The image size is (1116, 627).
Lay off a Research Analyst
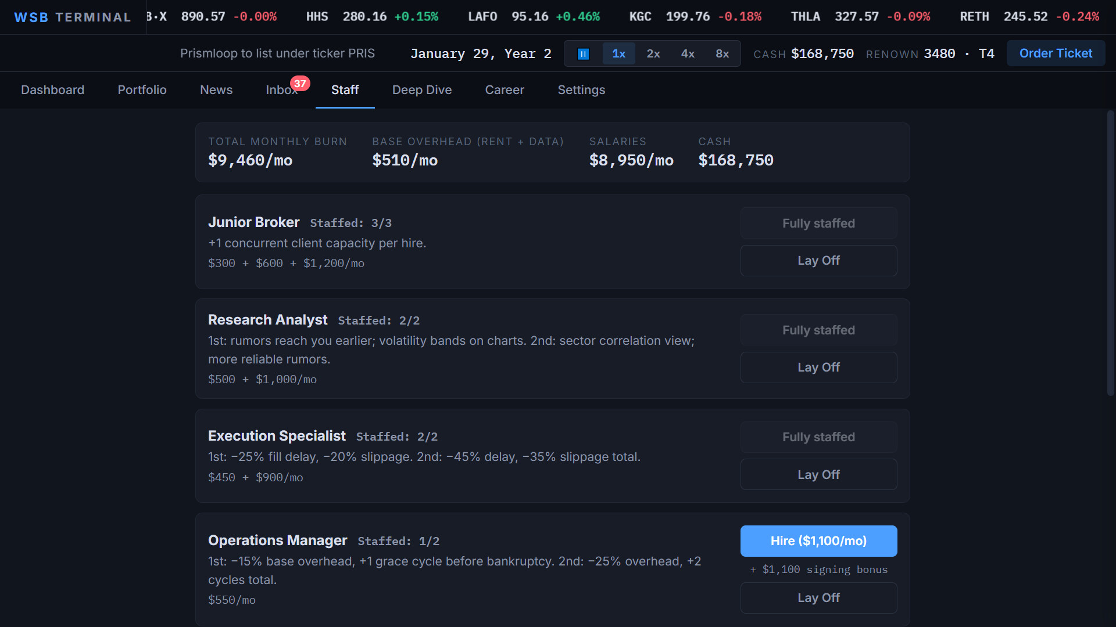(x=818, y=367)
